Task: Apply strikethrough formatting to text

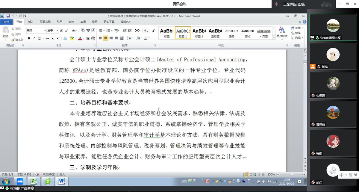Action: point(47,38)
